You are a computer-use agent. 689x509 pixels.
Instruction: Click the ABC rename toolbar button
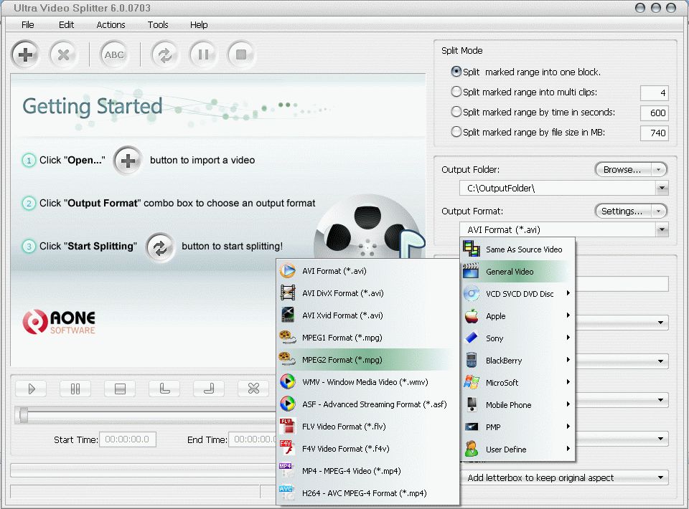(x=114, y=54)
